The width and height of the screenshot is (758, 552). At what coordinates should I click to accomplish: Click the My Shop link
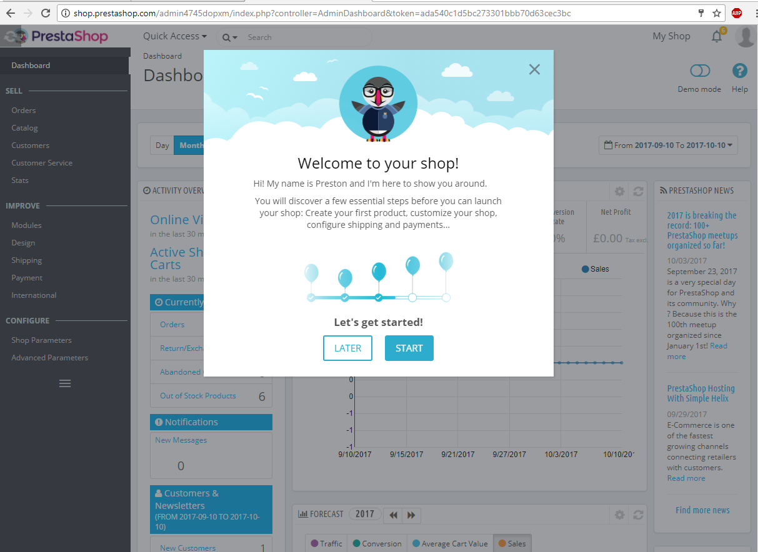coord(671,36)
